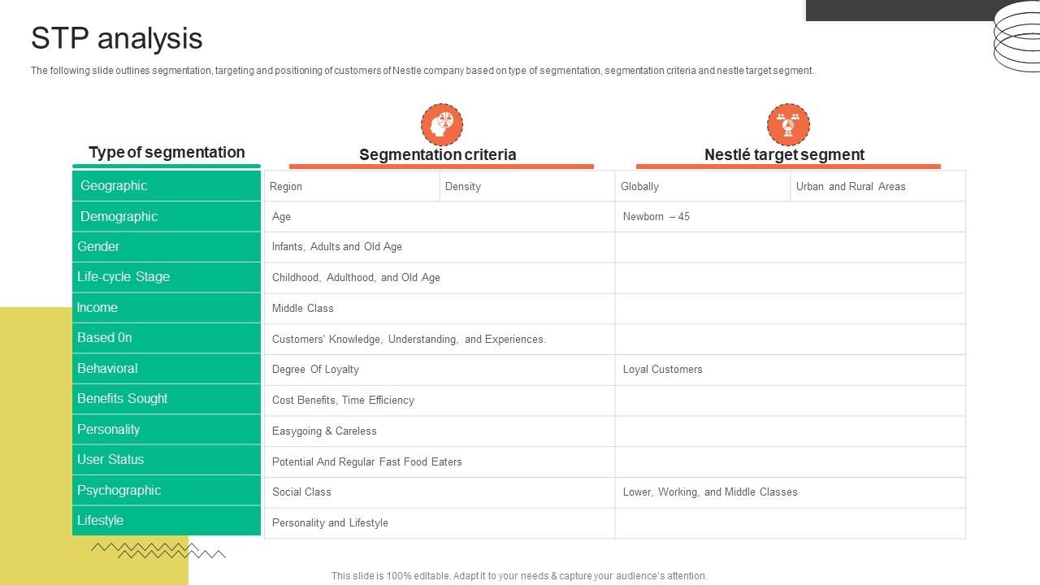Select the Degree Of Loyalty cell
1040x585 pixels.
point(440,370)
